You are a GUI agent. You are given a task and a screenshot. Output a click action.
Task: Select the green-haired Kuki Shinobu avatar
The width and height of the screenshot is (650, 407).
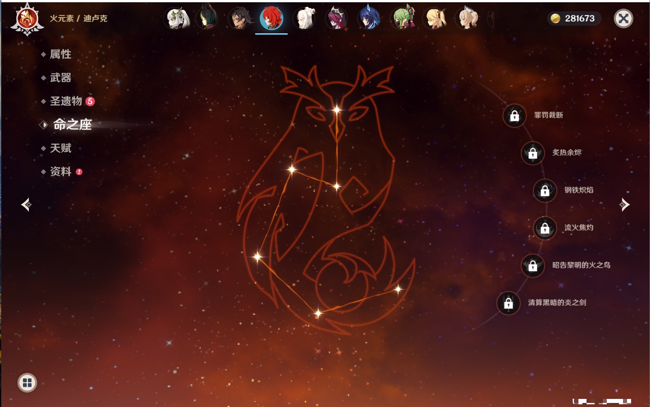point(402,19)
